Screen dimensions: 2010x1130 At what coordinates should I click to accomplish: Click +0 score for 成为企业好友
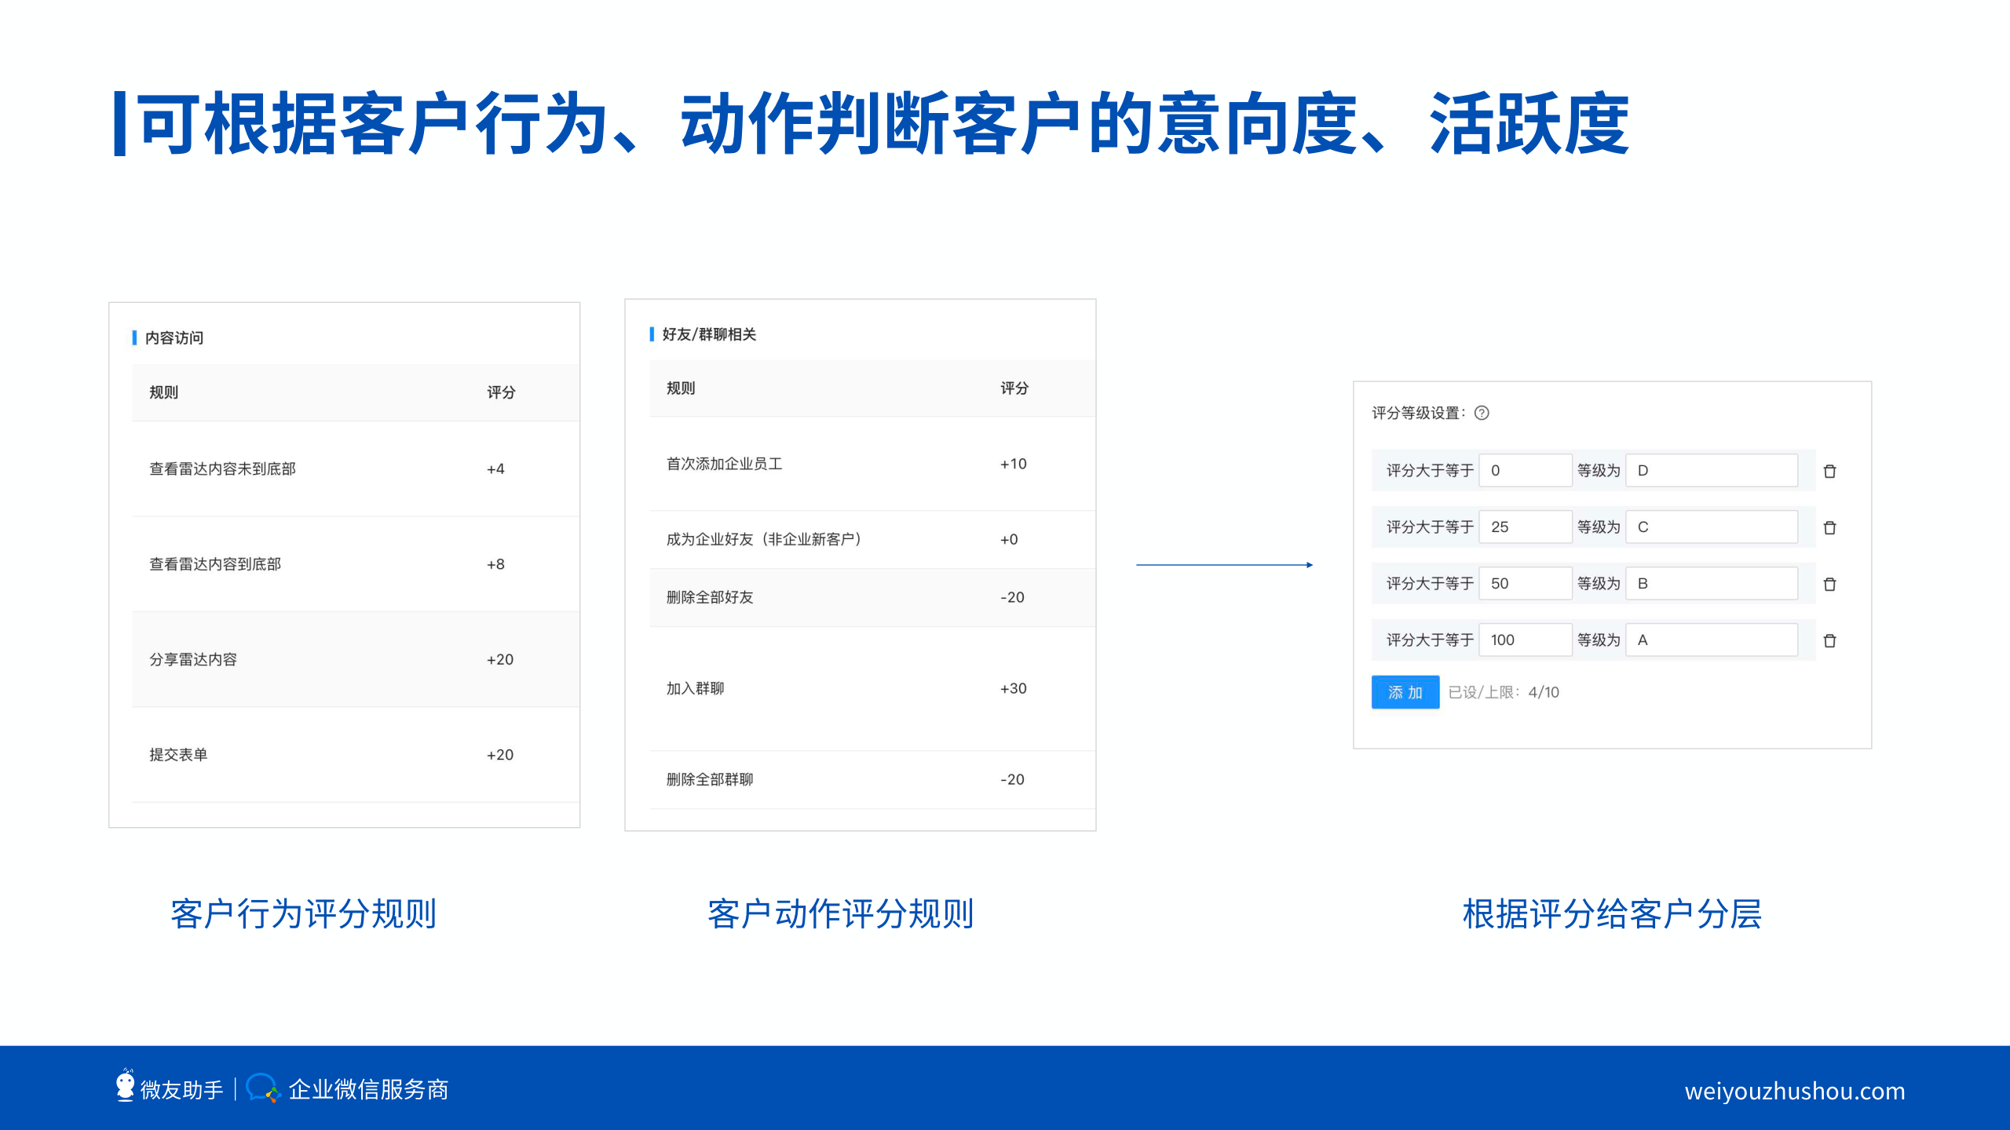click(1009, 540)
